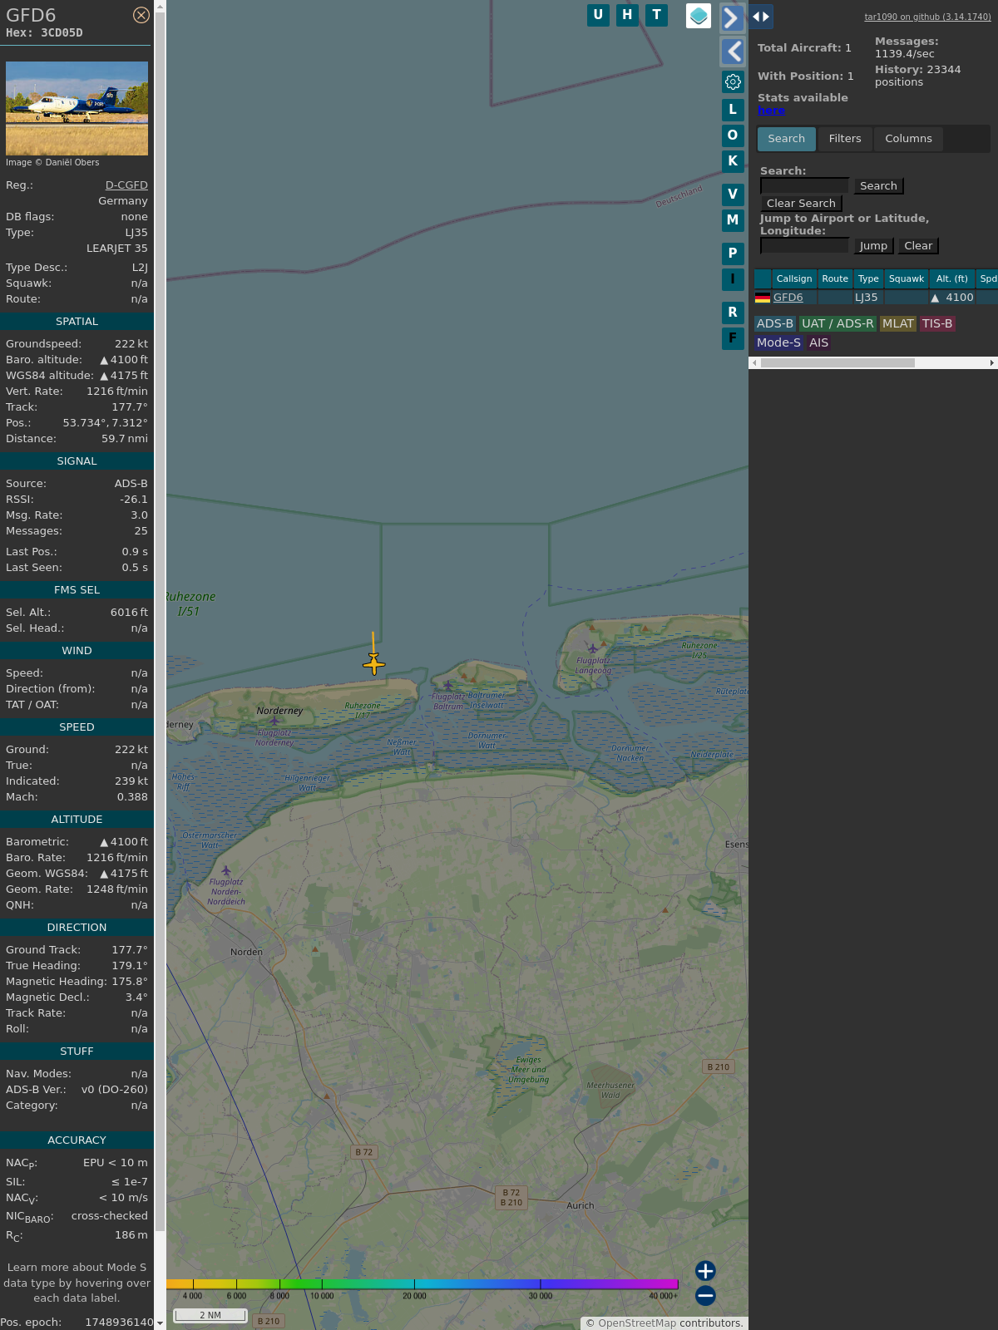Click the German flag in GFD6 row
Screen dimensions: 998x1330
point(763,298)
